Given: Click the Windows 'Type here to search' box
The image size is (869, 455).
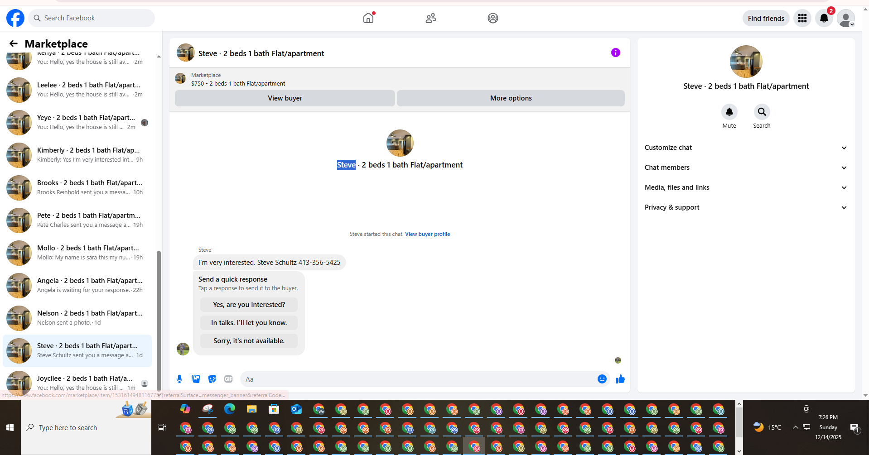Looking at the screenshot, I should tap(86, 427).
